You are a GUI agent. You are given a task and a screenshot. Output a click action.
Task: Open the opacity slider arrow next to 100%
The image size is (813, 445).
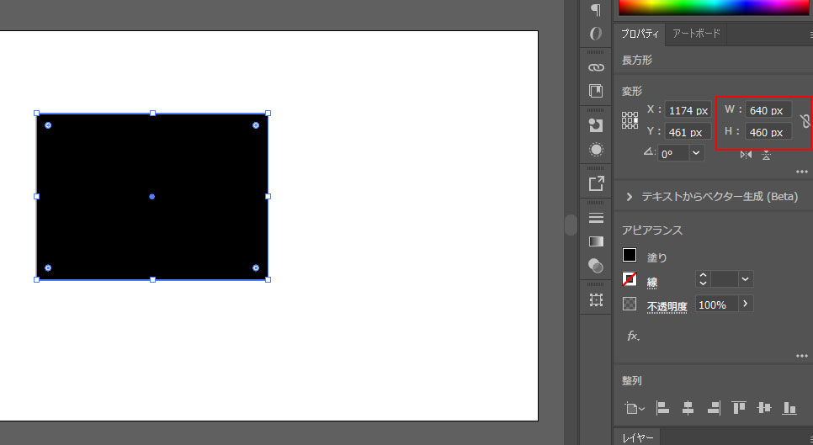pos(745,304)
